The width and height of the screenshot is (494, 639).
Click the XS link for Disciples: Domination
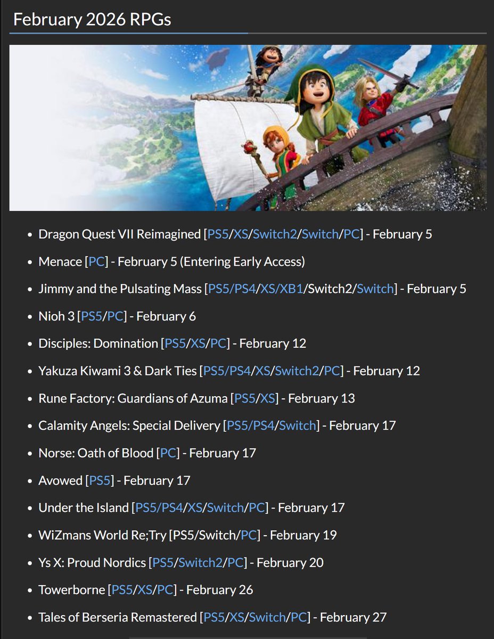[x=197, y=343]
